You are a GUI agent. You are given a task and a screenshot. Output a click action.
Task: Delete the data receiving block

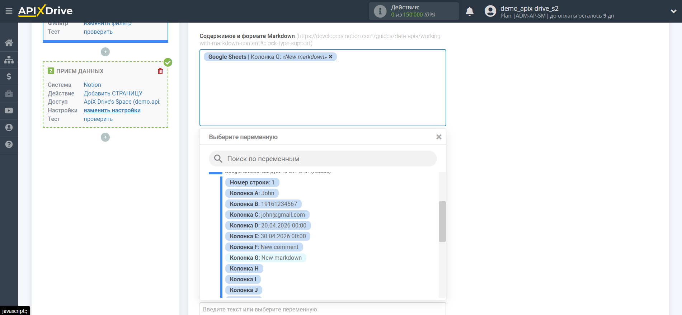click(x=160, y=71)
